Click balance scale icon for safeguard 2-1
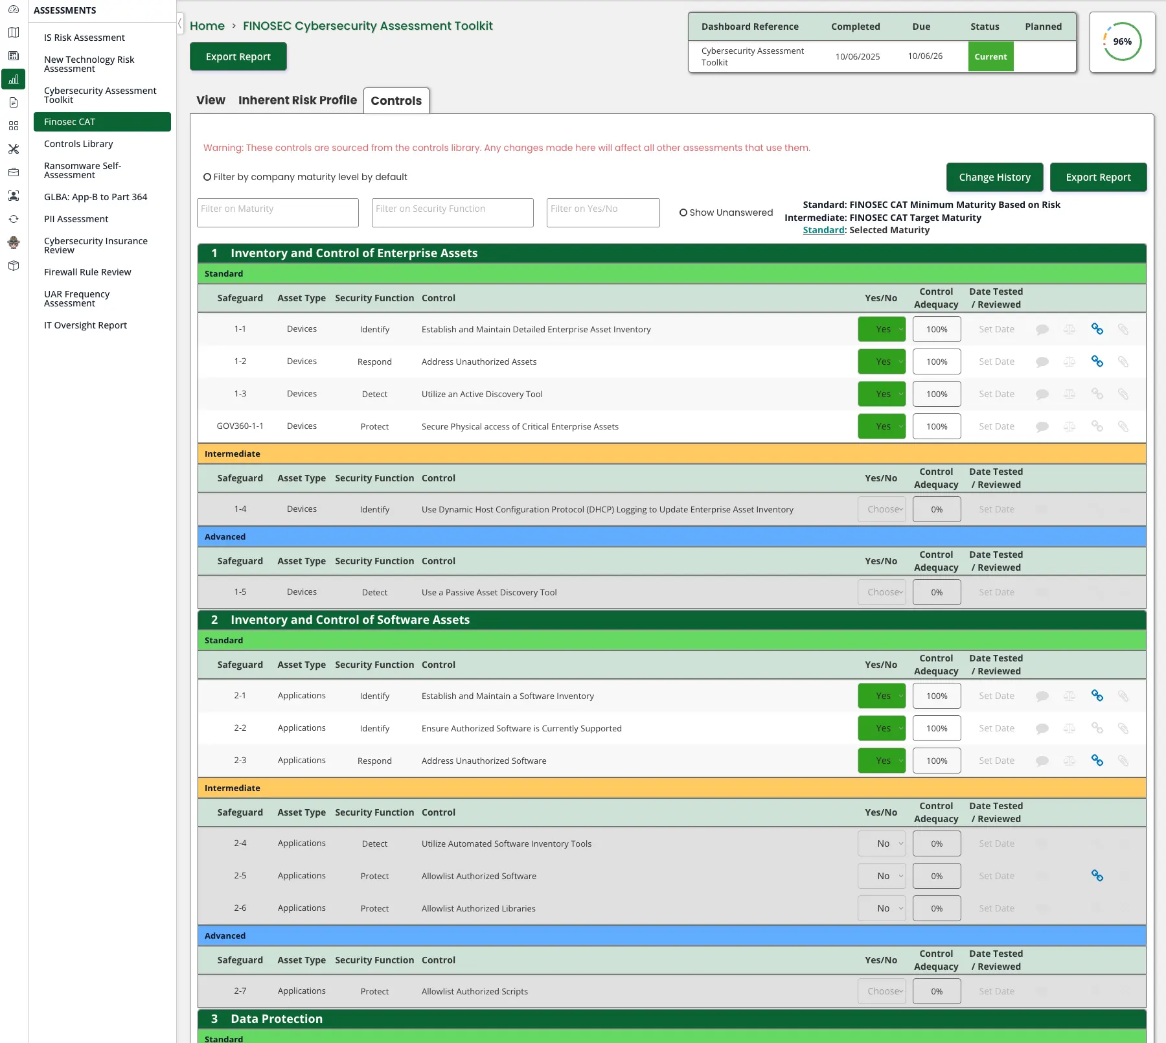Image resolution: width=1166 pixels, height=1043 pixels. (1069, 696)
